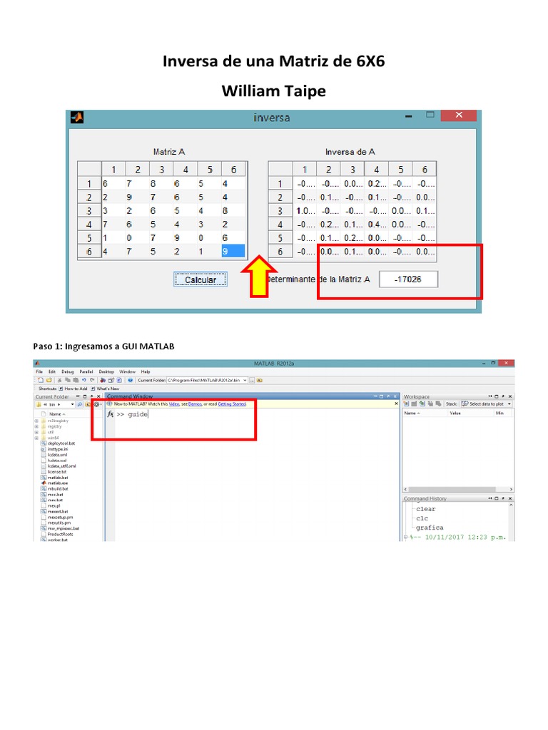This screenshot has width=548, height=730.
Task: Open the Window menu in MATLAB
Action: tap(127, 371)
